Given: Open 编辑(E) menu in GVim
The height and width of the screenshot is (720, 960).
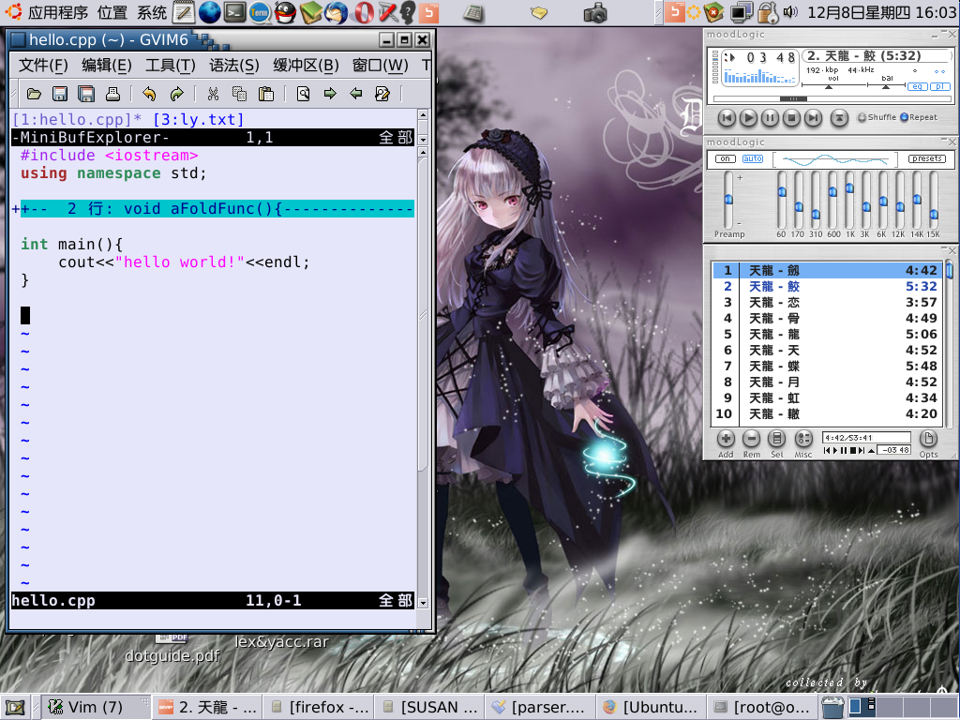Looking at the screenshot, I should pos(107,65).
